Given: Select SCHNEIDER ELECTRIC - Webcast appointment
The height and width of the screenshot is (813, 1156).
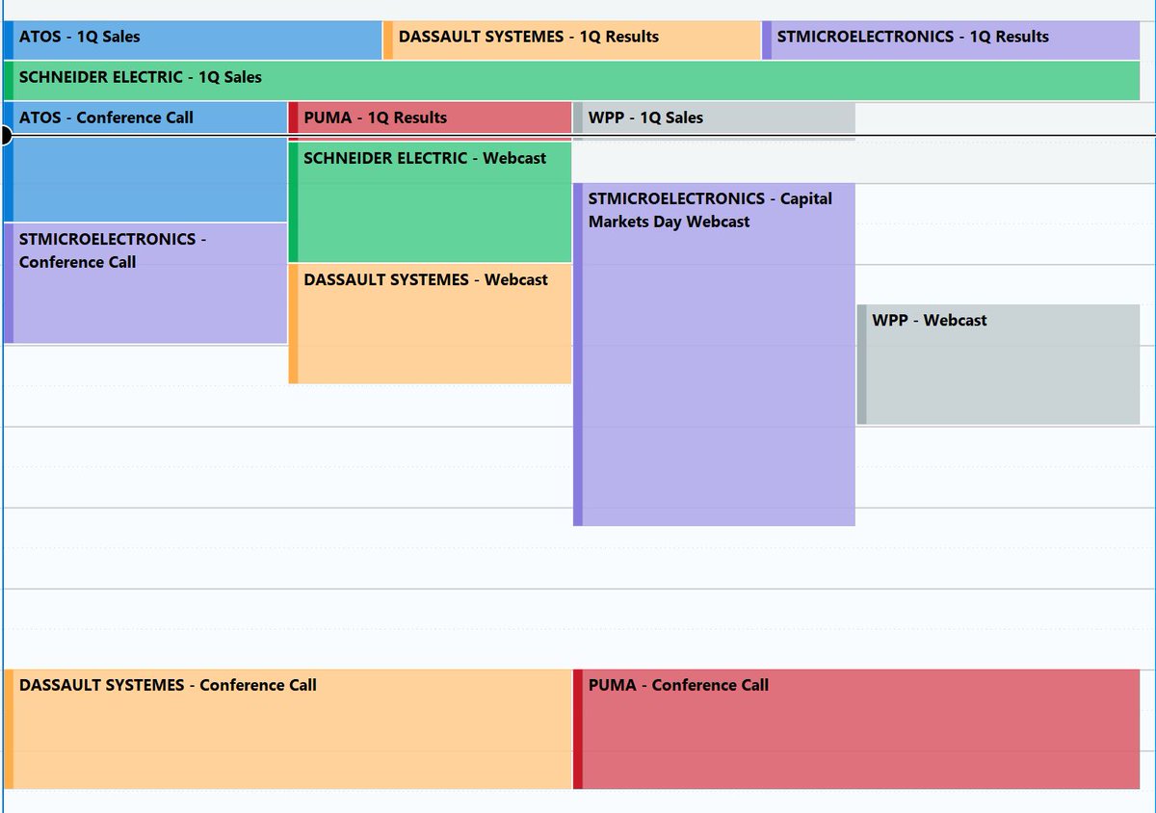Looking at the screenshot, I should tap(430, 202).
